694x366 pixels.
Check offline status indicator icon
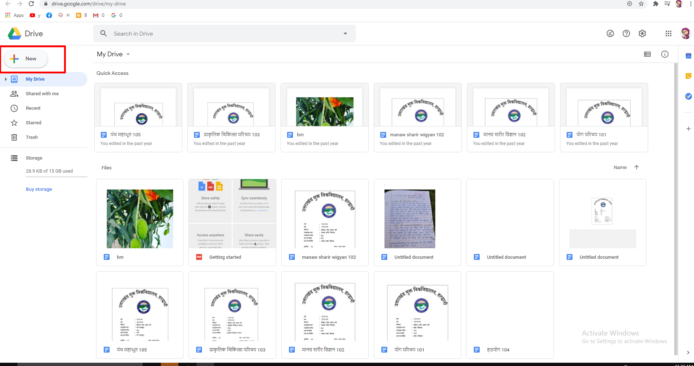pos(610,33)
